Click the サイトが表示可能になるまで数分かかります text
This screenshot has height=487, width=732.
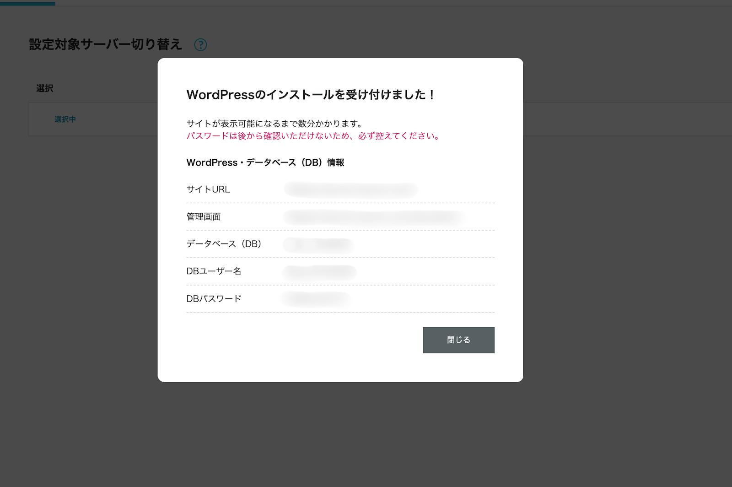(275, 124)
